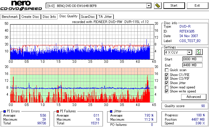Click the PI Errors average 5.56
Screen dimensions: 209x127
(x=43, y=115)
